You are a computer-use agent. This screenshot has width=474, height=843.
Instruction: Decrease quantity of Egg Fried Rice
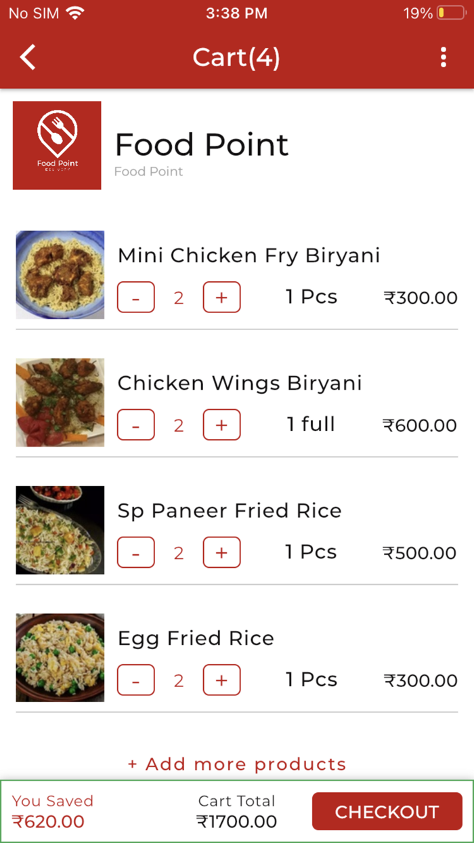pos(135,680)
